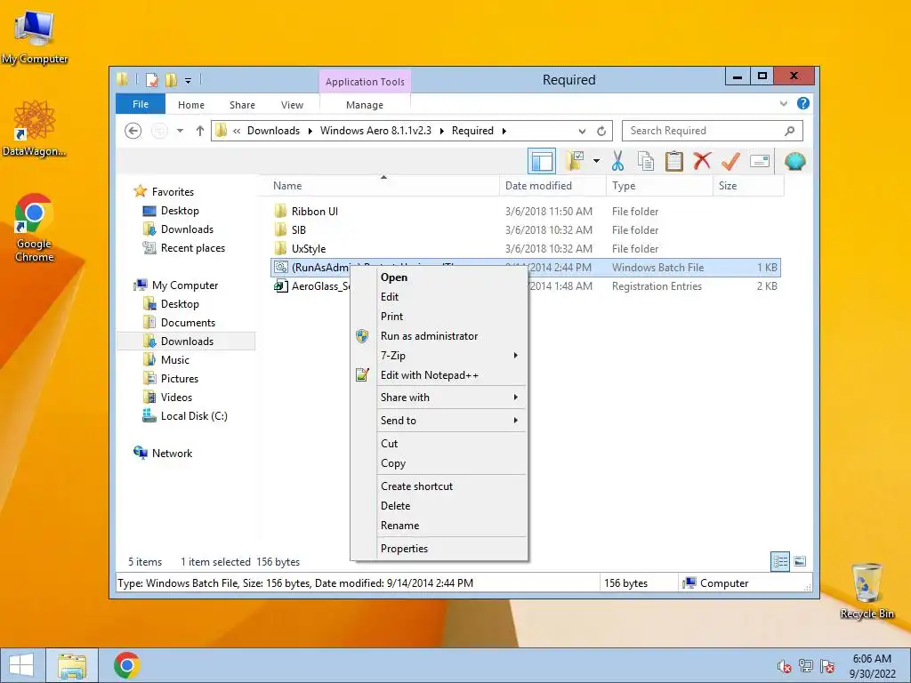Choose Open from the context menu
The height and width of the screenshot is (683, 911).
[439, 277]
